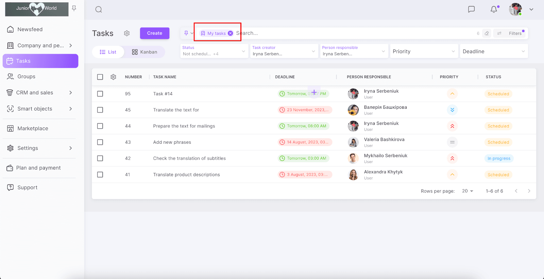This screenshot has width=544, height=279.
Task: Open the Filters button
Action: tap(511, 33)
